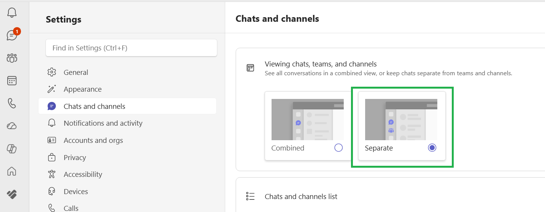
Task: Click the Settings title text
Action: pos(63,19)
